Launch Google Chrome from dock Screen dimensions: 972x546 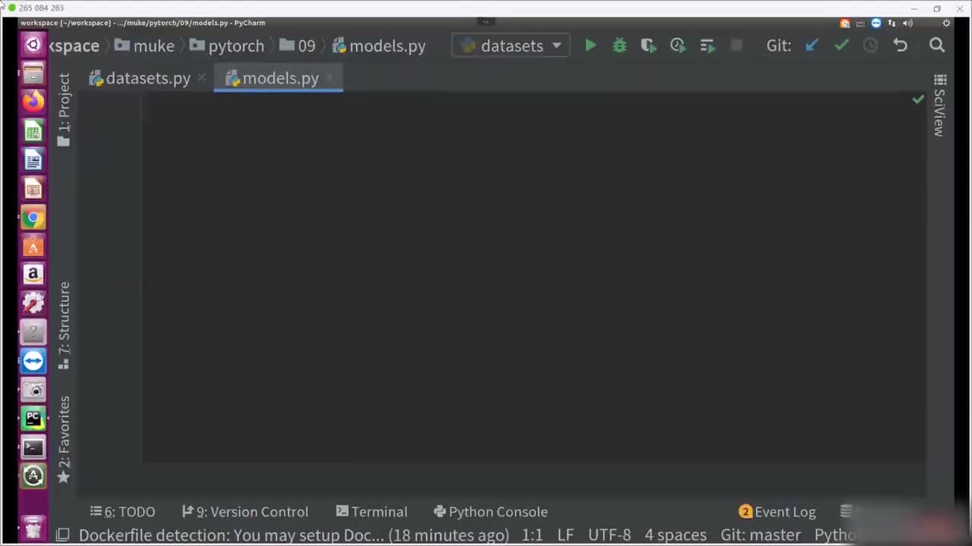(33, 218)
